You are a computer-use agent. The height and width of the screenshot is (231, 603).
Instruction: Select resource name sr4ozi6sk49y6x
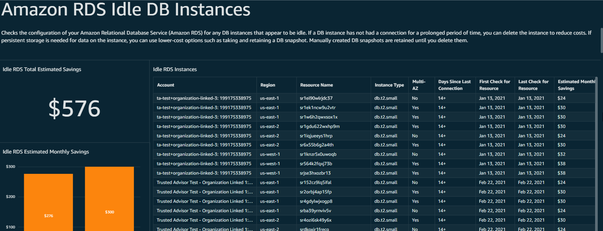315,220
